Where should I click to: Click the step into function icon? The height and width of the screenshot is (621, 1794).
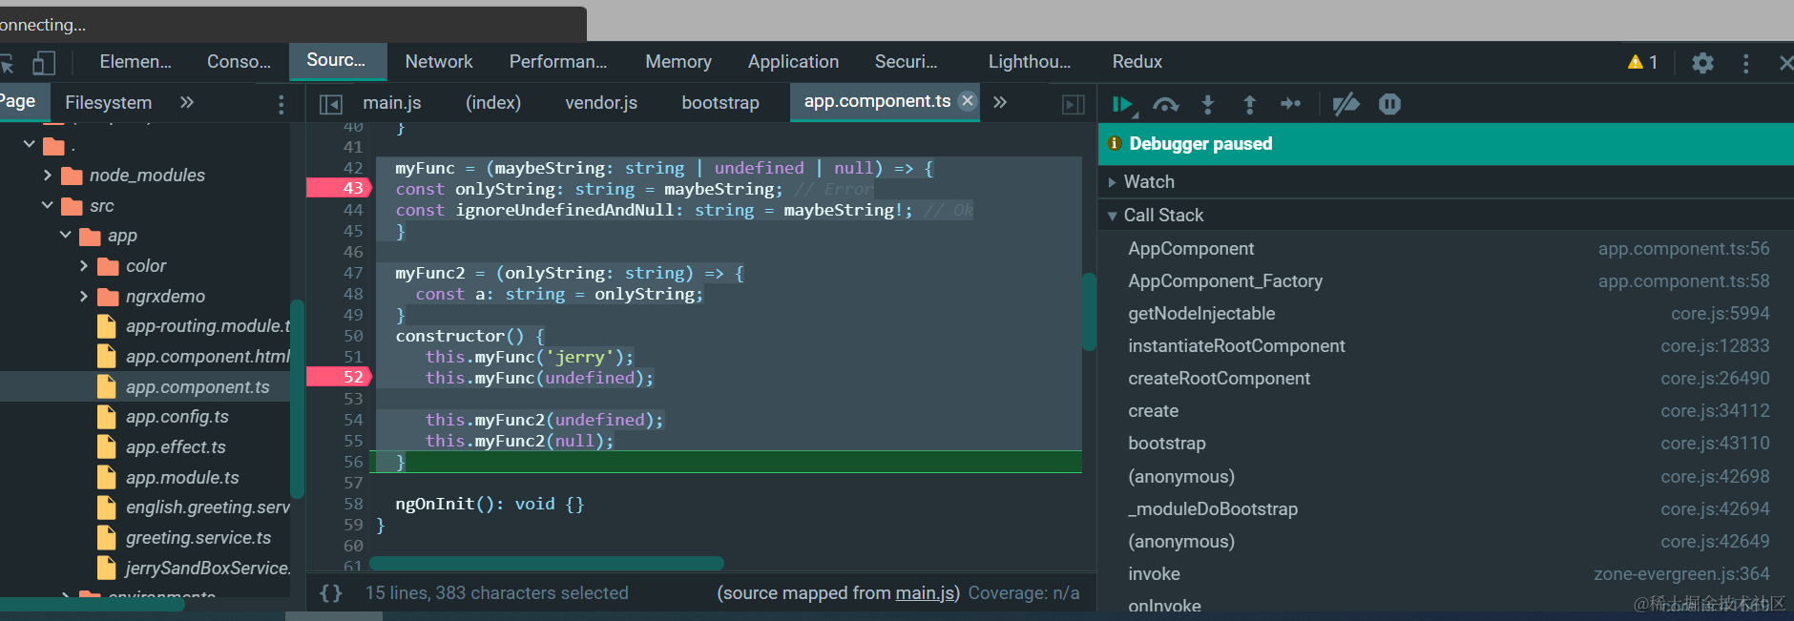click(1207, 104)
